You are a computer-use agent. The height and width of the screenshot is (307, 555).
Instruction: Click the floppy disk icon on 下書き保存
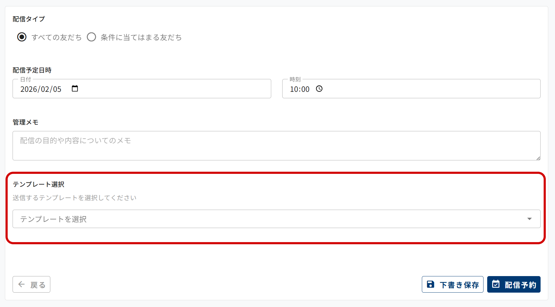coord(430,284)
